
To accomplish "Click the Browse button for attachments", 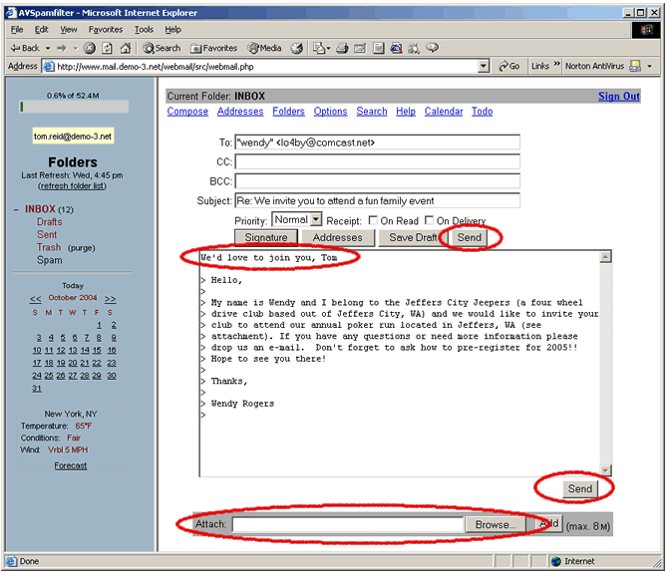I will (x=495, y=524).
